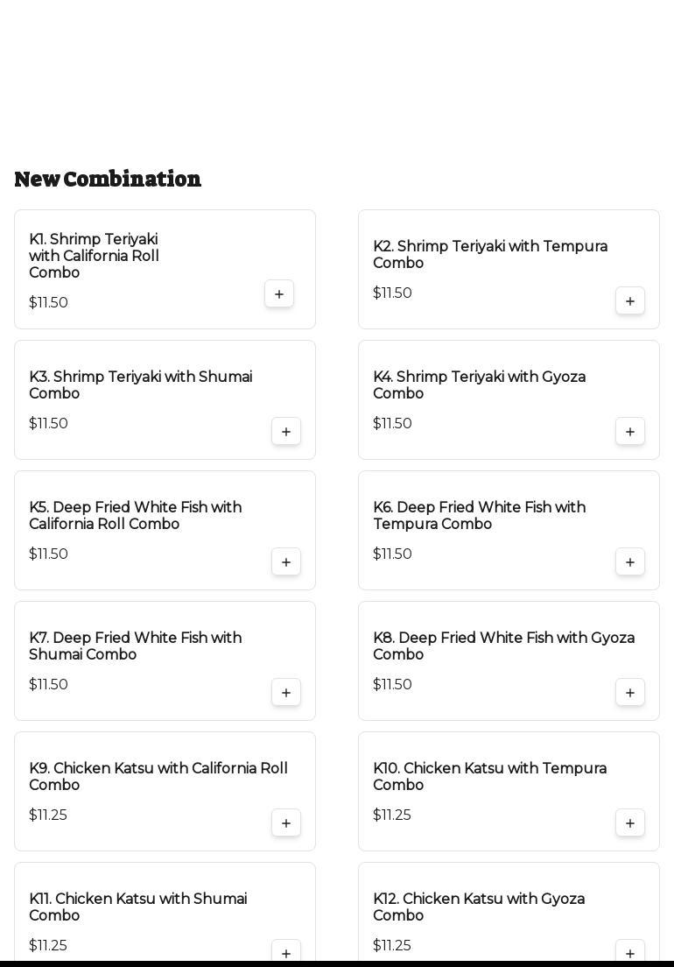Click plus for K3 Shrimp Teriyaki Shumai
Image resolution: width=674 pixels, height=967 pixels.
(286, 432)
